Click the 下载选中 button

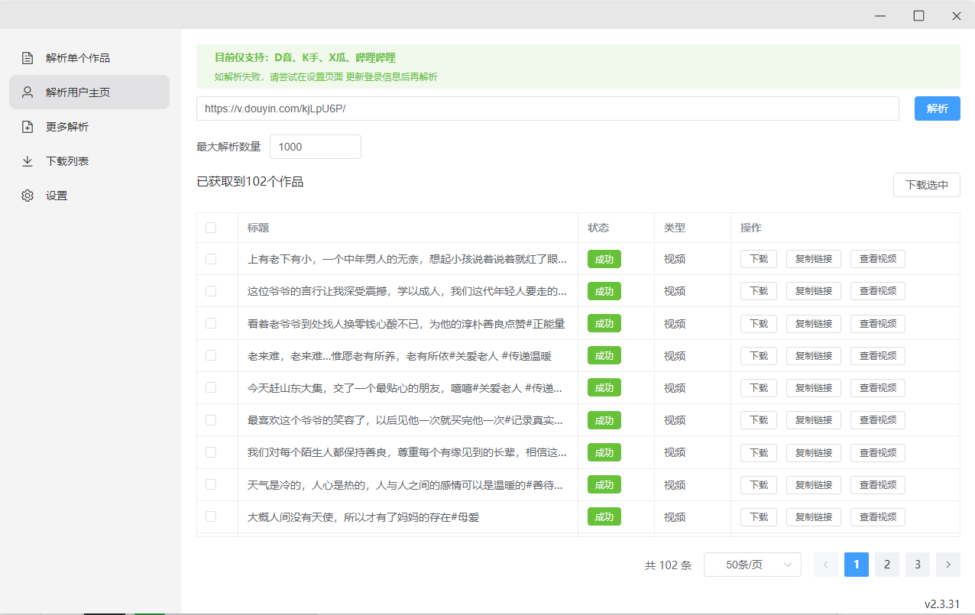point(926,185)
